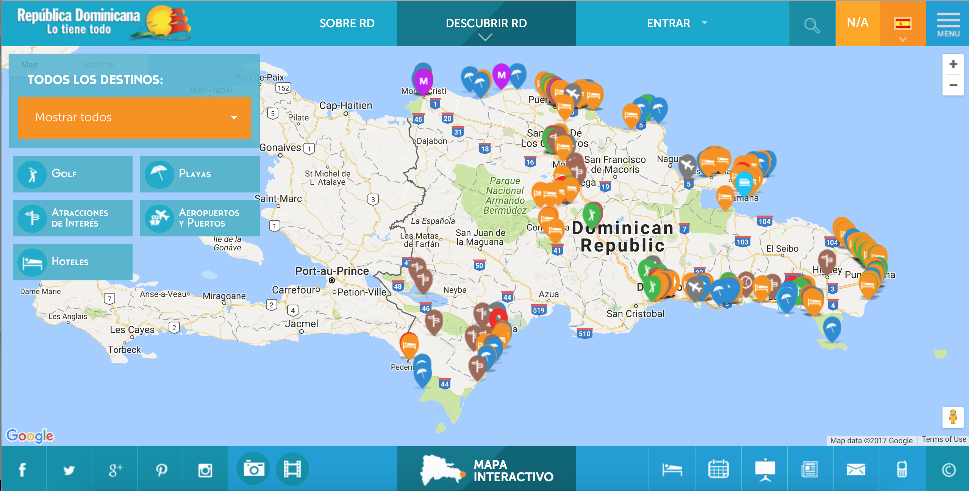Click the bed hotels icon in footer
969x491 pixels.
(x=672, y=470)
